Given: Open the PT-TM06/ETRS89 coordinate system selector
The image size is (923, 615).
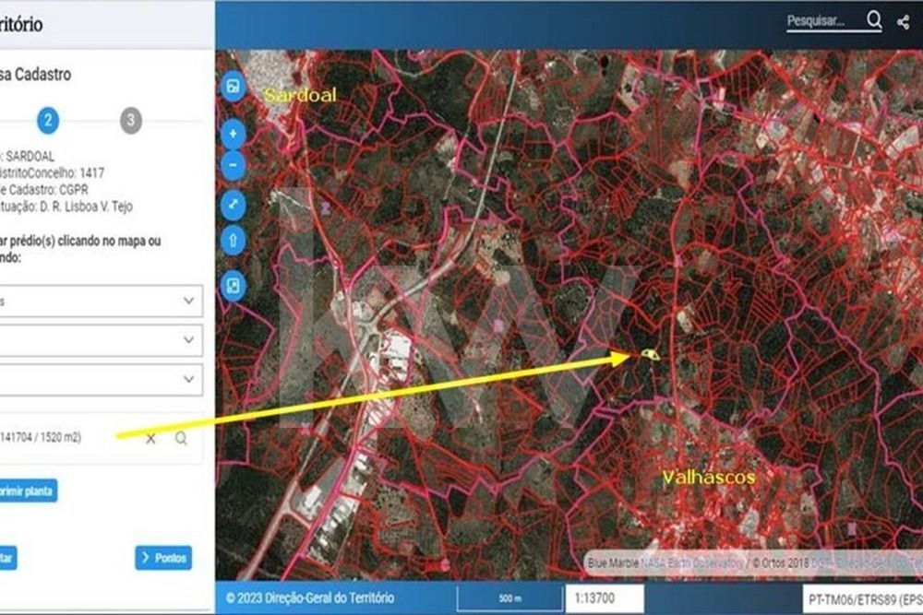Looking at the screenshot, I should (862, 599).
